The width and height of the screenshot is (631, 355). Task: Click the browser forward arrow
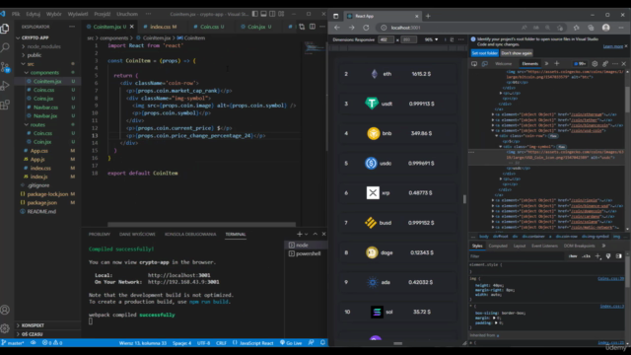point(351,28)
